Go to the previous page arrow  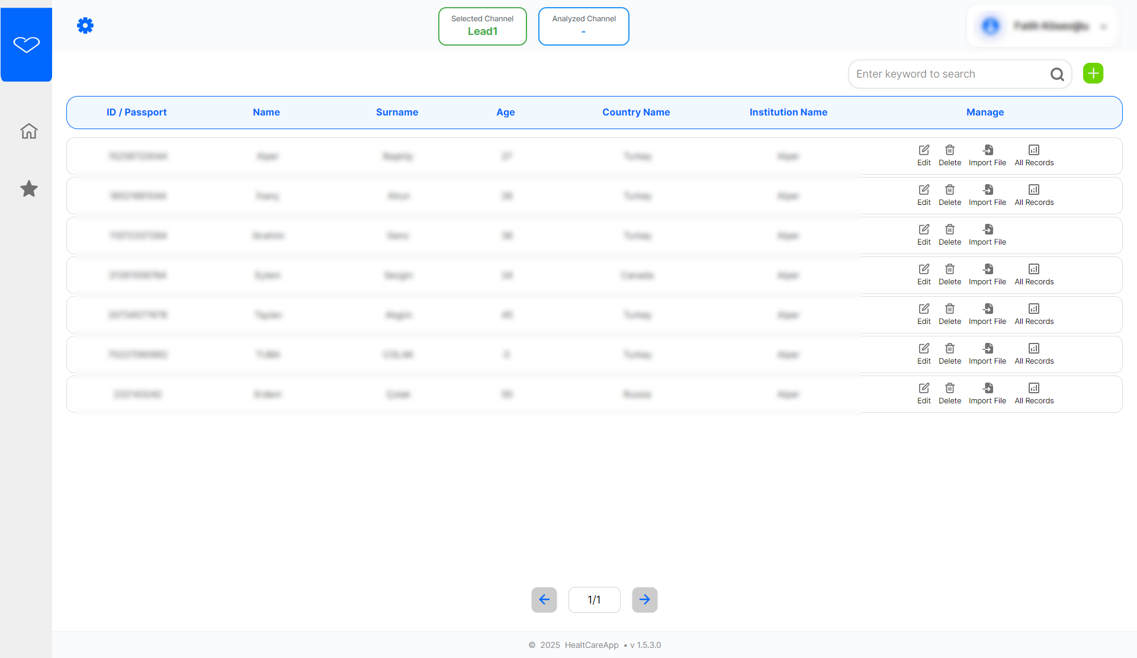click(544, 599)
